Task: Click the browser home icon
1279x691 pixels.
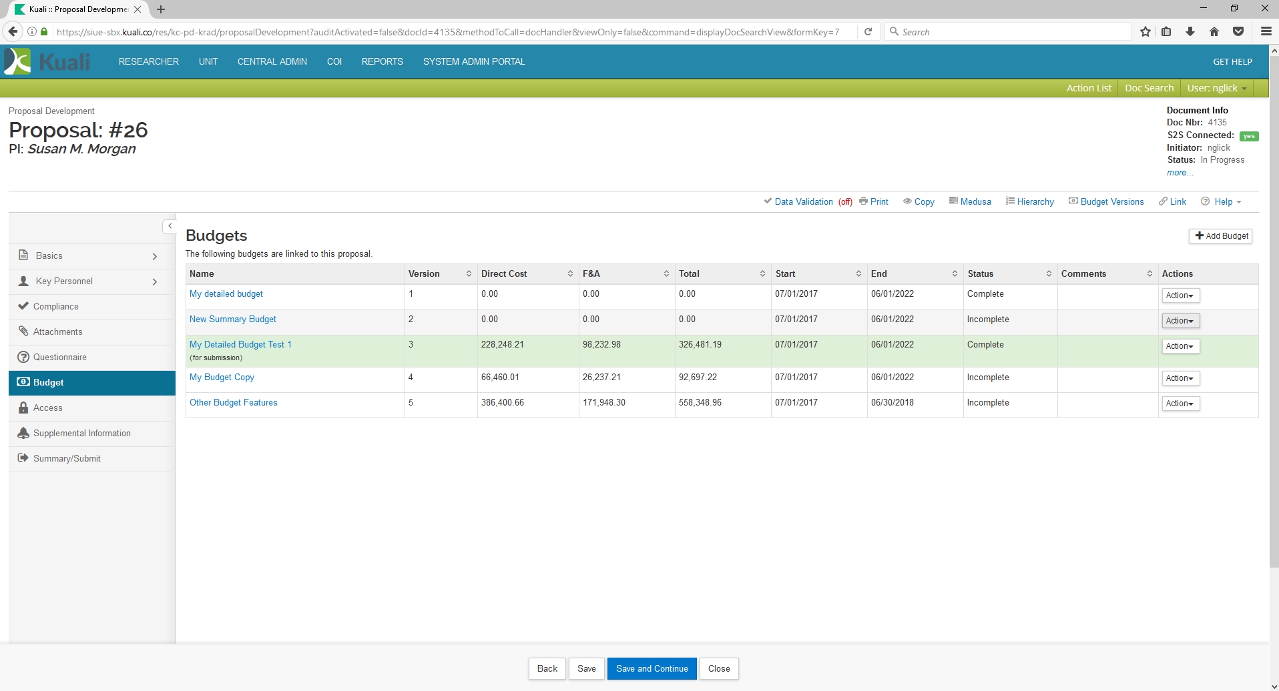Action: click(x=1214, y=31)
